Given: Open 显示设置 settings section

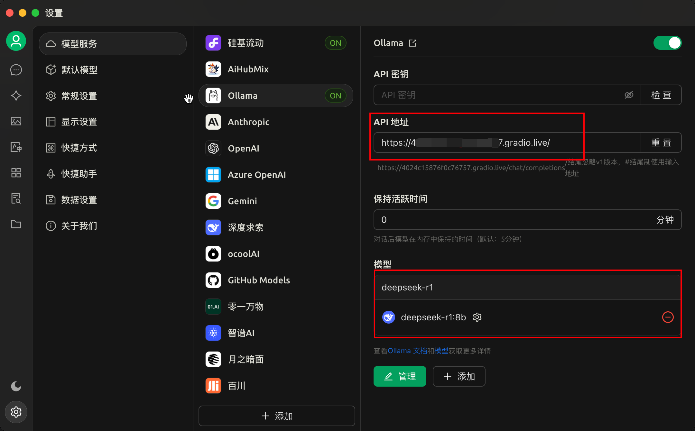Looking at the screenshot, I should coord(79,122).
